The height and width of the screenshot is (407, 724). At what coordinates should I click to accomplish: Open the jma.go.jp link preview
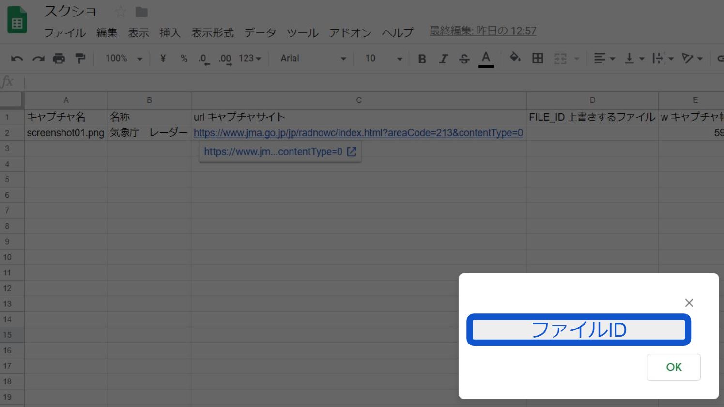tap(280, 152)
